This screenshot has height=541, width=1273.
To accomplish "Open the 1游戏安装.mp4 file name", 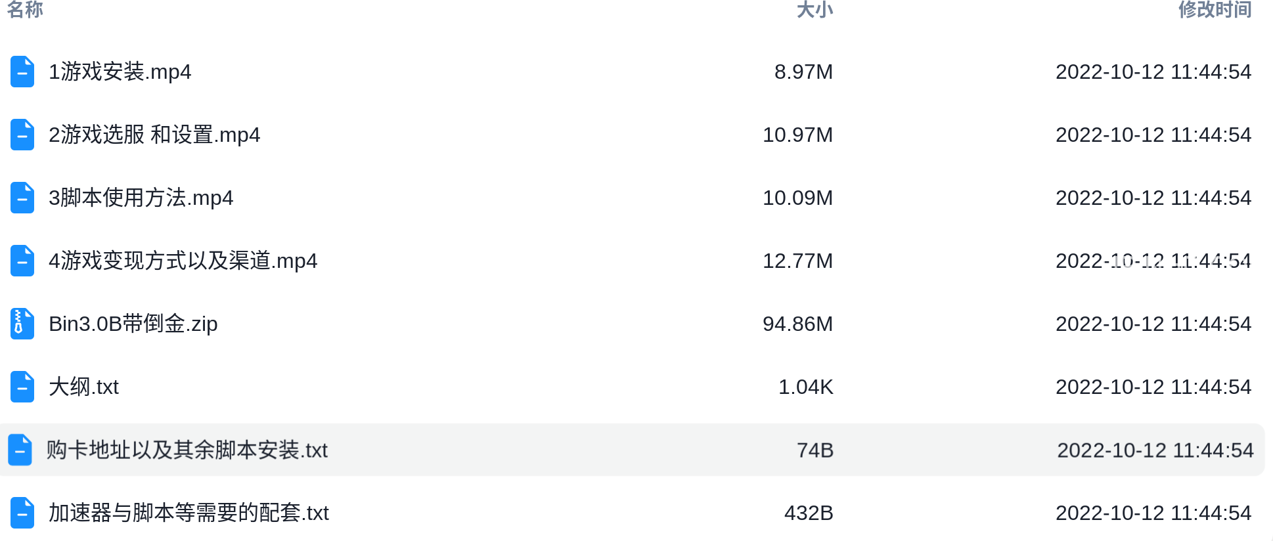I will click(120, 72).
